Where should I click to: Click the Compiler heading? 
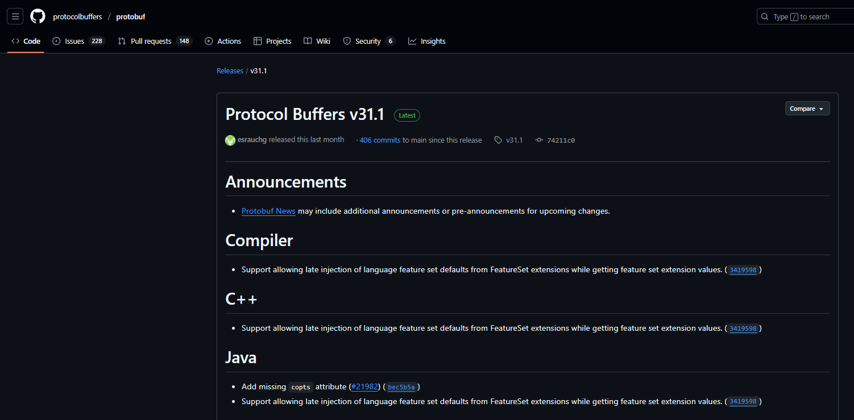259,240
